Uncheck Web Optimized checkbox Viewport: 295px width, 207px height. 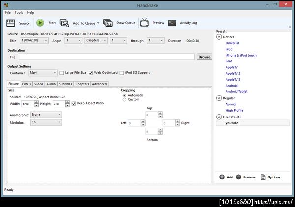pos(90,73)
